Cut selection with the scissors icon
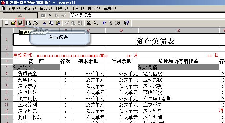This screenshot has width=225, height=123. coord(44,23)
